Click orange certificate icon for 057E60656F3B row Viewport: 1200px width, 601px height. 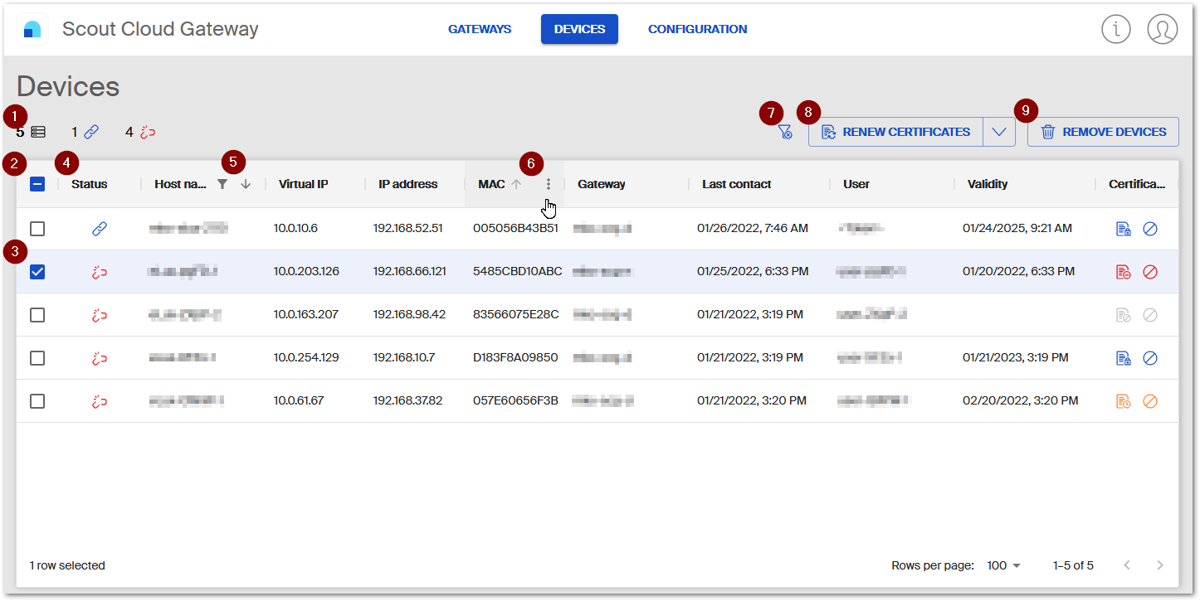[x=1123, y=401]
